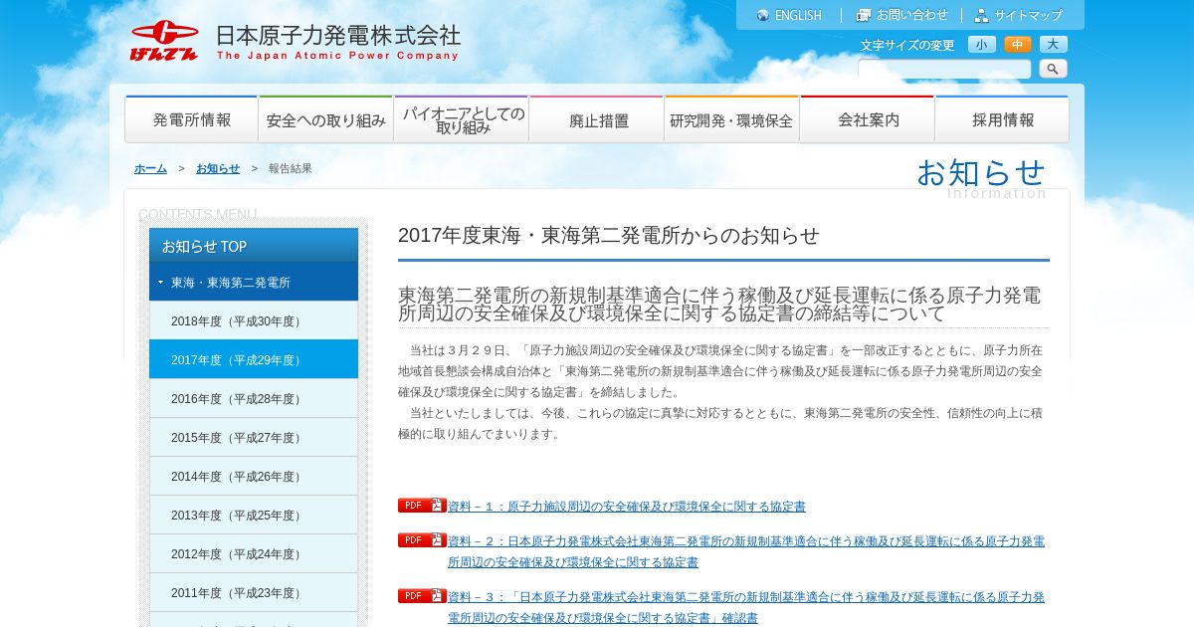This screenshot has width=1194, height=627.
Task: Open 資料-2 日本原子力発電株式会社 協定書 link
Action: click(x=746, y=551)
